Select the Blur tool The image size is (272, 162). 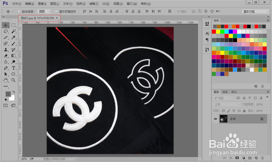tap(6, 62)
